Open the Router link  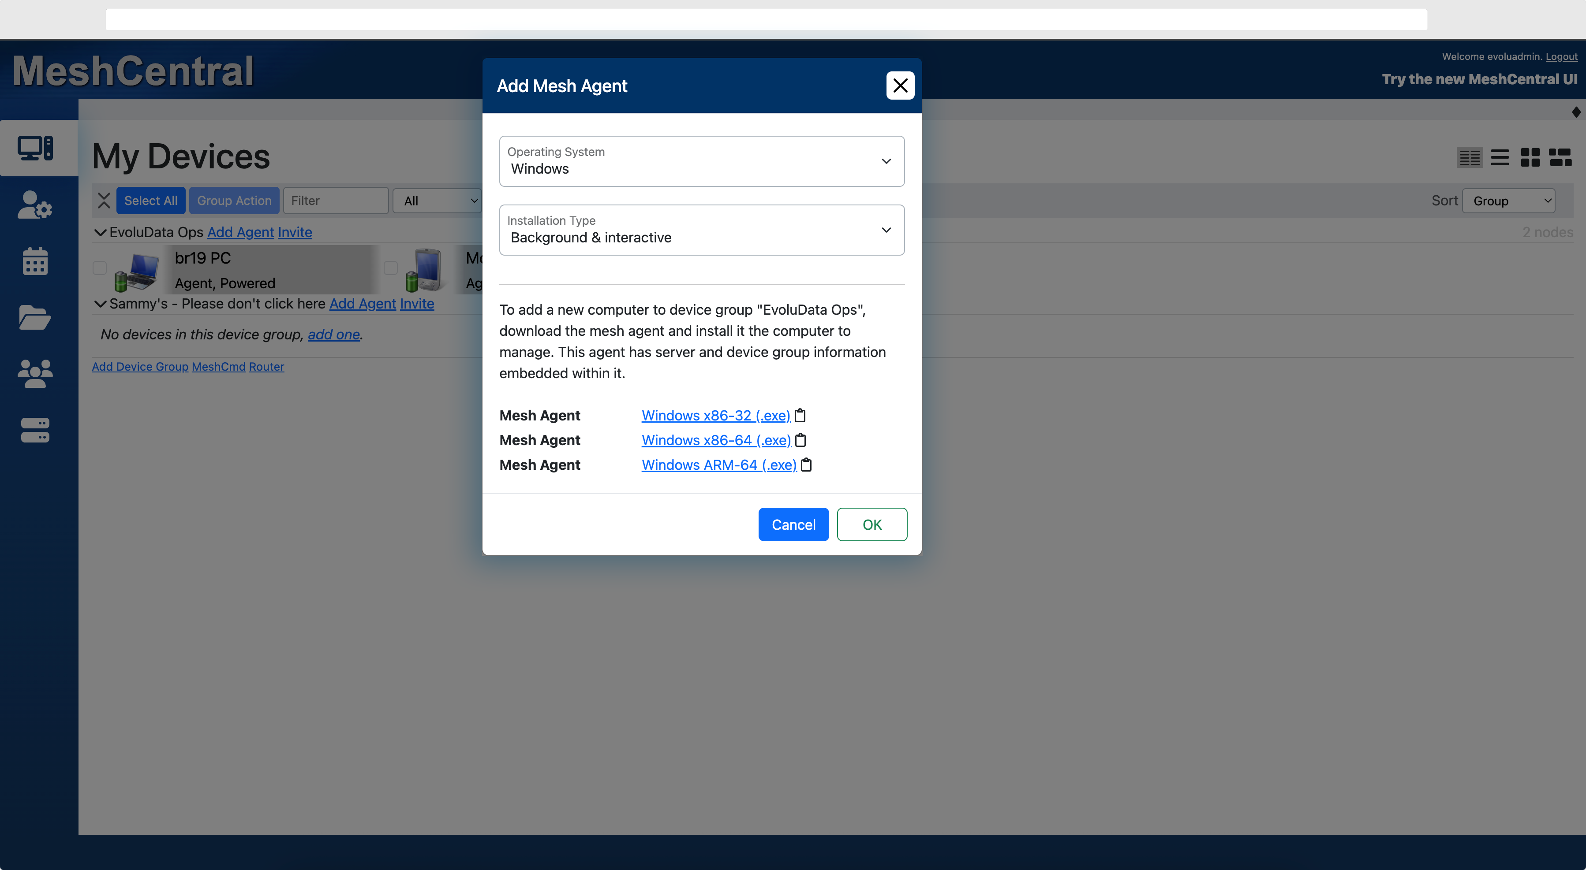tap(266, 367)
